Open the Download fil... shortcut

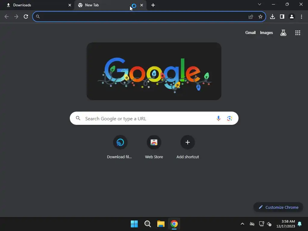tap(120, 147)
